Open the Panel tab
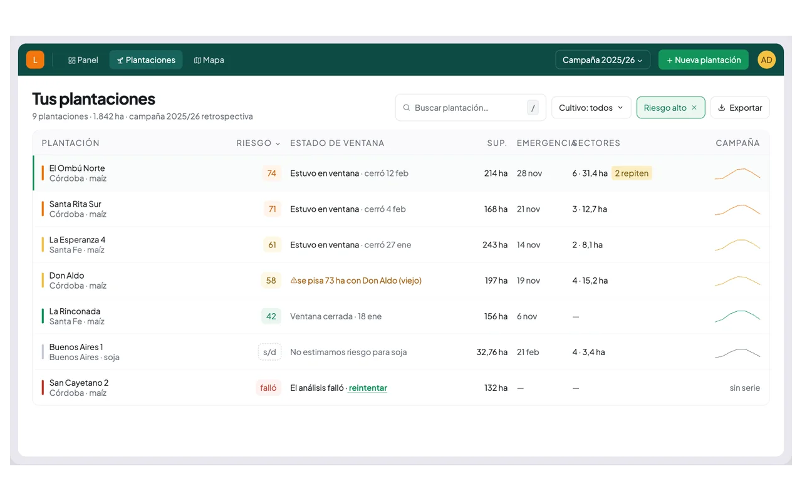This screenshot has width=802, height=501. [83, 60]
